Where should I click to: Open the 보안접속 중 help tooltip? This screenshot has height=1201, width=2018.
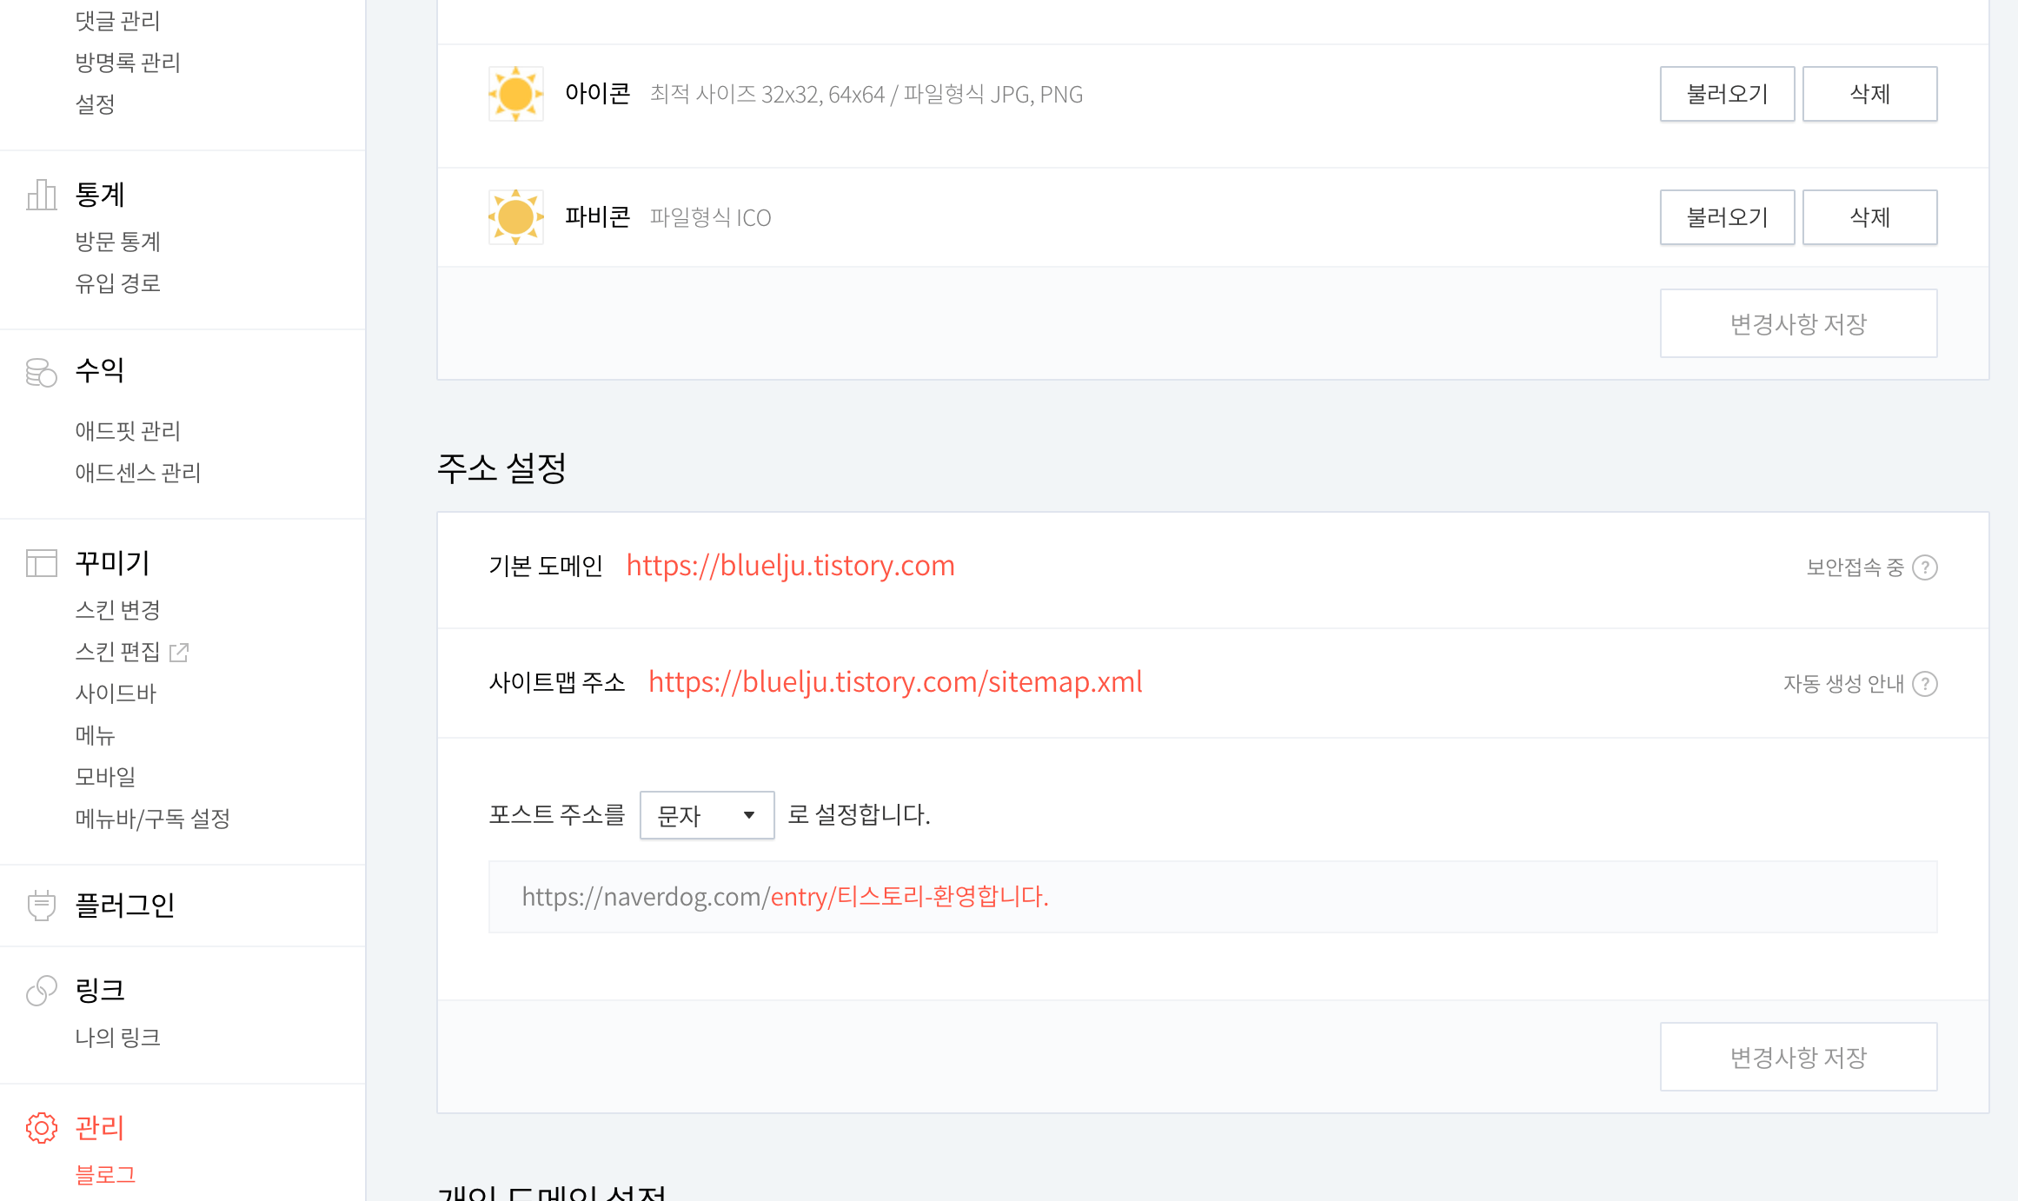pyautogui.click(x=1926, y=567)
